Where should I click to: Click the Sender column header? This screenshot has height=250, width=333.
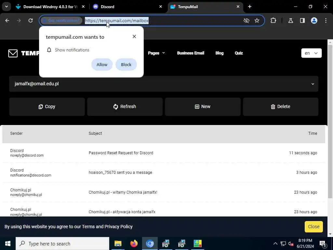[x=16, y=133]
